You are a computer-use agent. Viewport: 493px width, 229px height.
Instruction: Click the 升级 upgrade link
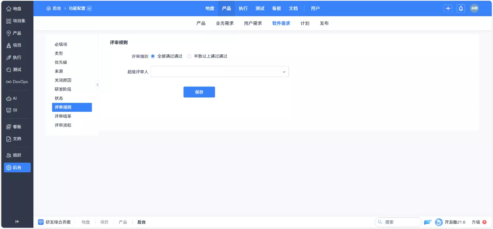pos(475,222)
